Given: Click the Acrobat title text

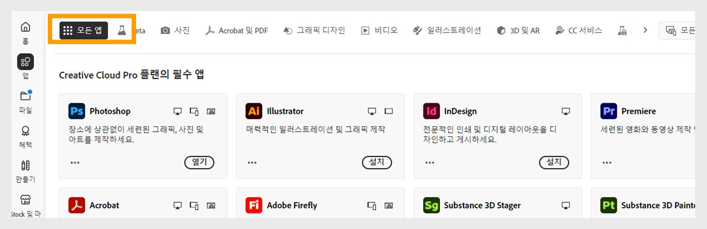Looking at the screenshot, I should (x=104, y=206).
